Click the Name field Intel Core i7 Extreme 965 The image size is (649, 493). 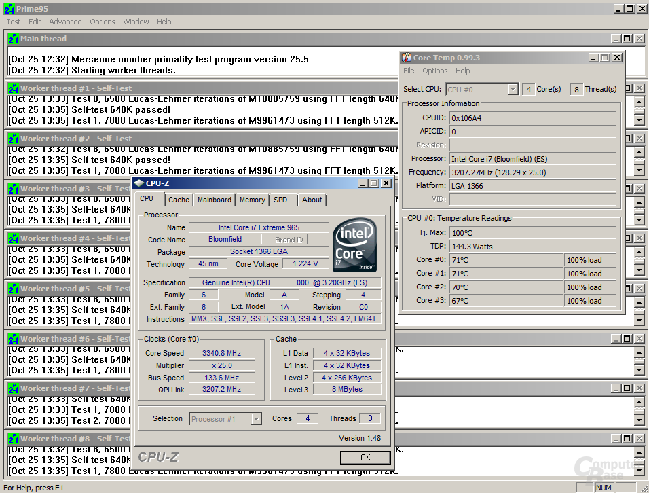(259, 227)
